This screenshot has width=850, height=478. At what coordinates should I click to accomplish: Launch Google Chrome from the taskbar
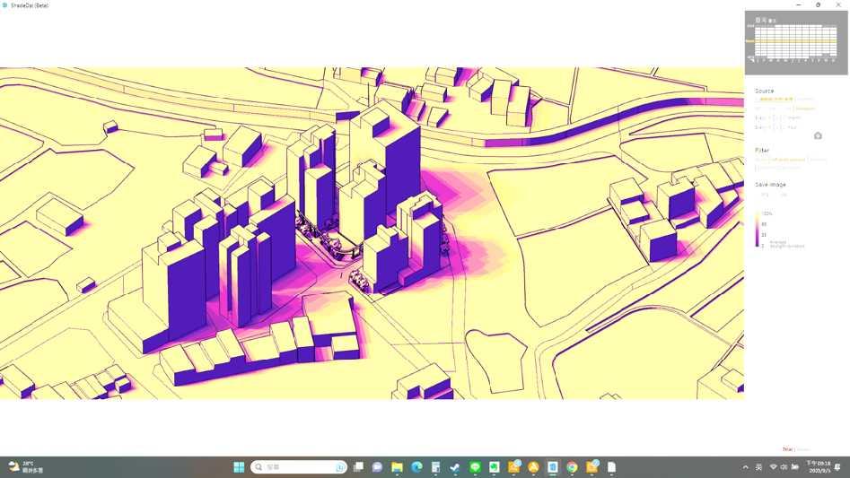[x=572, y=467]
